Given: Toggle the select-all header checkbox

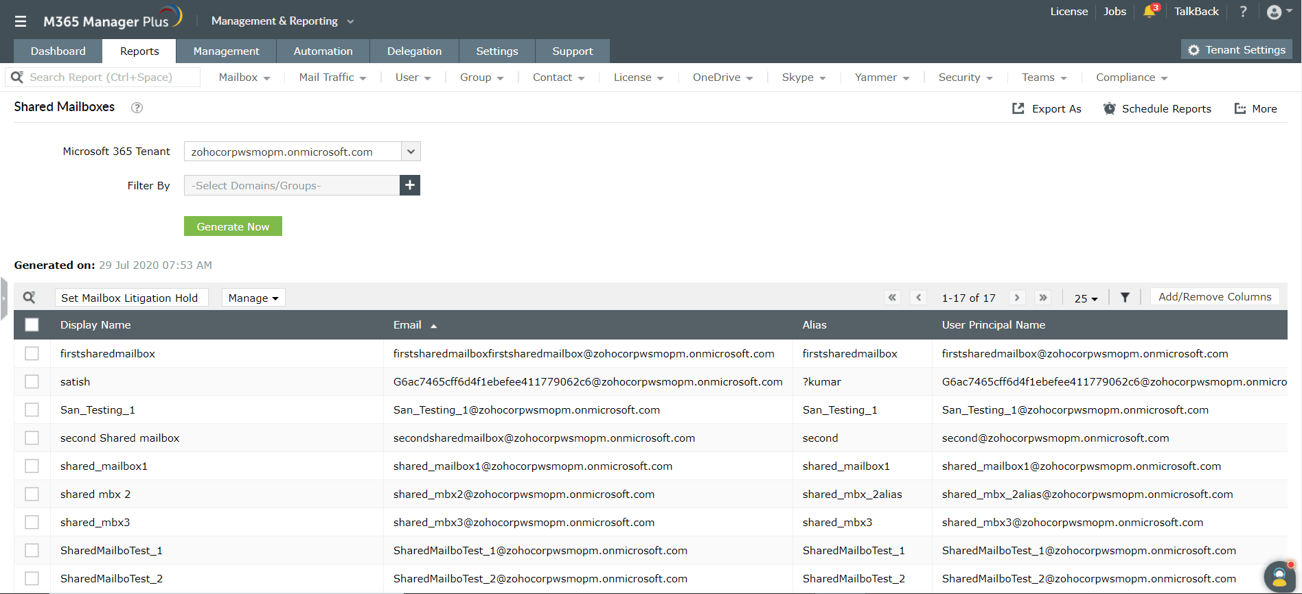Looking at the screenshot, I should [32, 324].
